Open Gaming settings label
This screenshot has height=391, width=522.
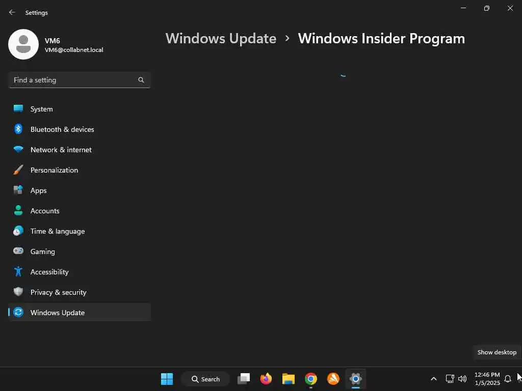(43, 252)
